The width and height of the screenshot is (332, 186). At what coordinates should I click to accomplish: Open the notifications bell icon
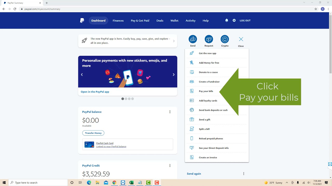click(226, 20)
